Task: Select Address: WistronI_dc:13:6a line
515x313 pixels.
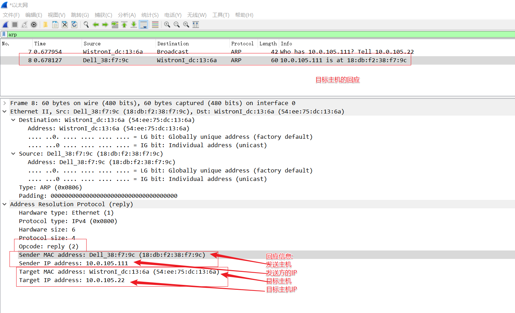Action: point(108,128)
